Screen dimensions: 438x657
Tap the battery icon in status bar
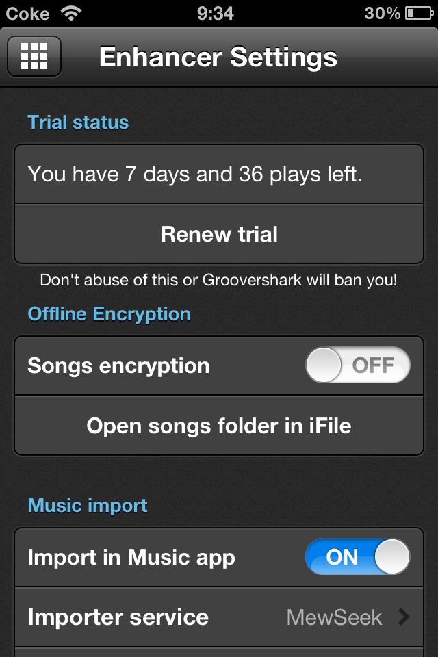[419, 14]
